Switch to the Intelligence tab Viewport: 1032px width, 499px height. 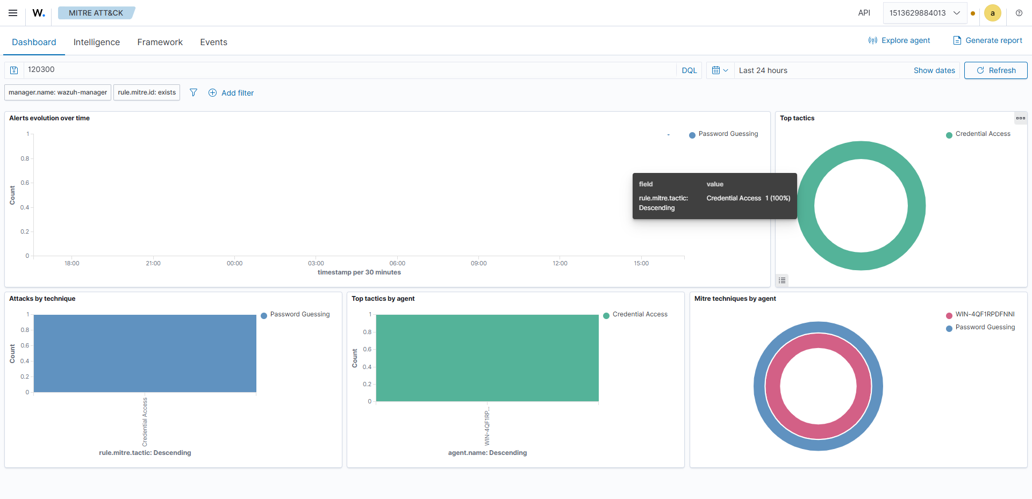[97, 42]
